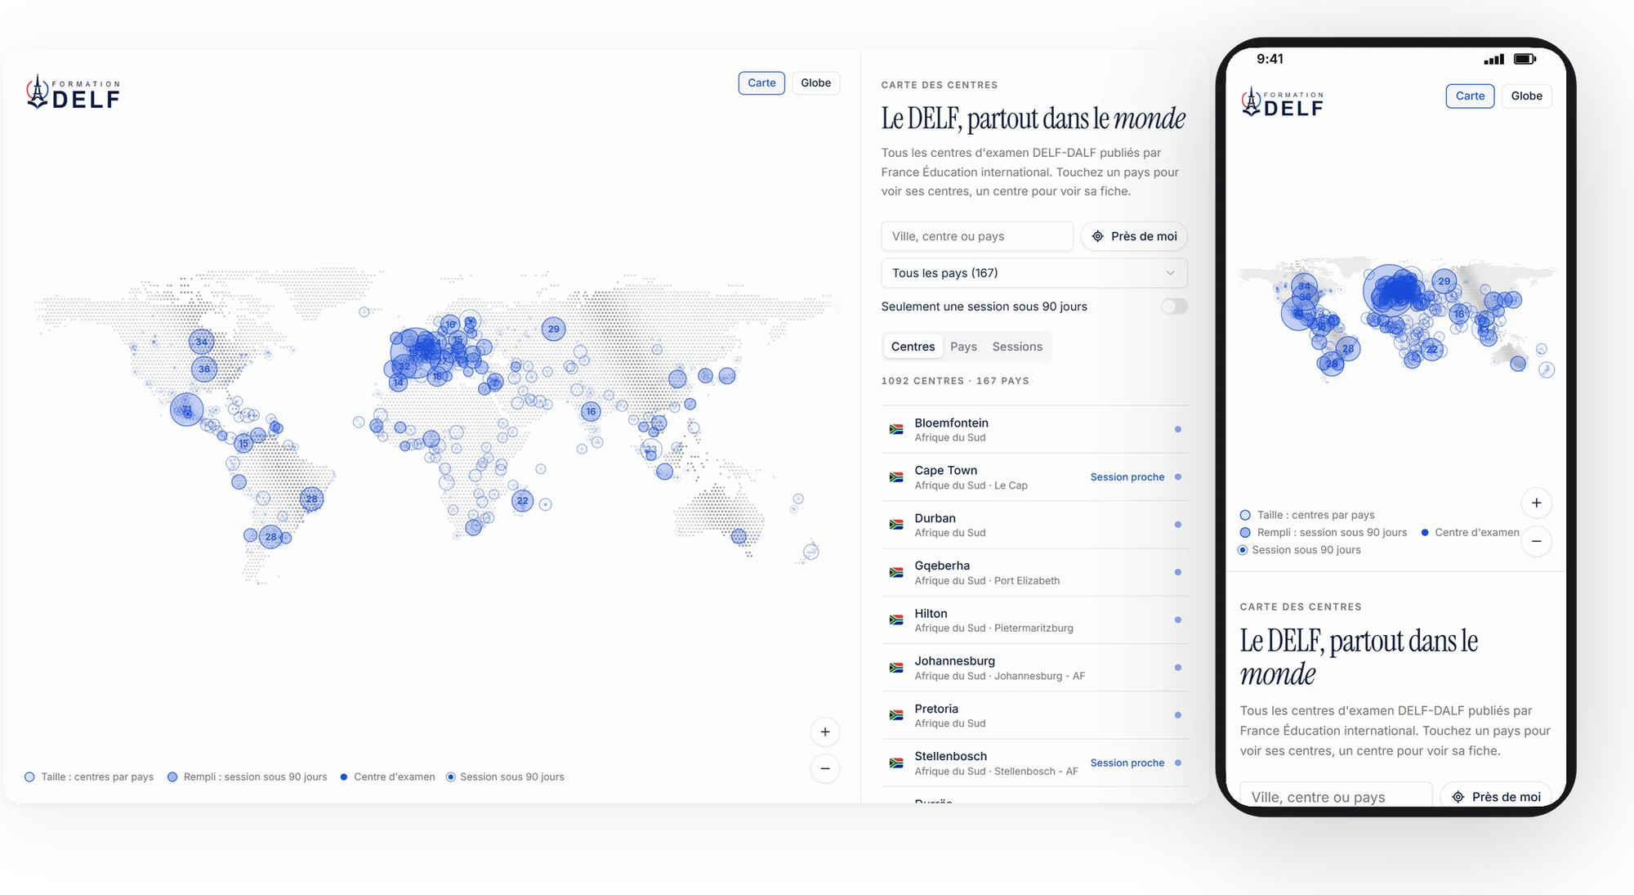1634x895 pixels.
Task: Select the cluster labeled 28 in Brazil
Action: (311, 499)
